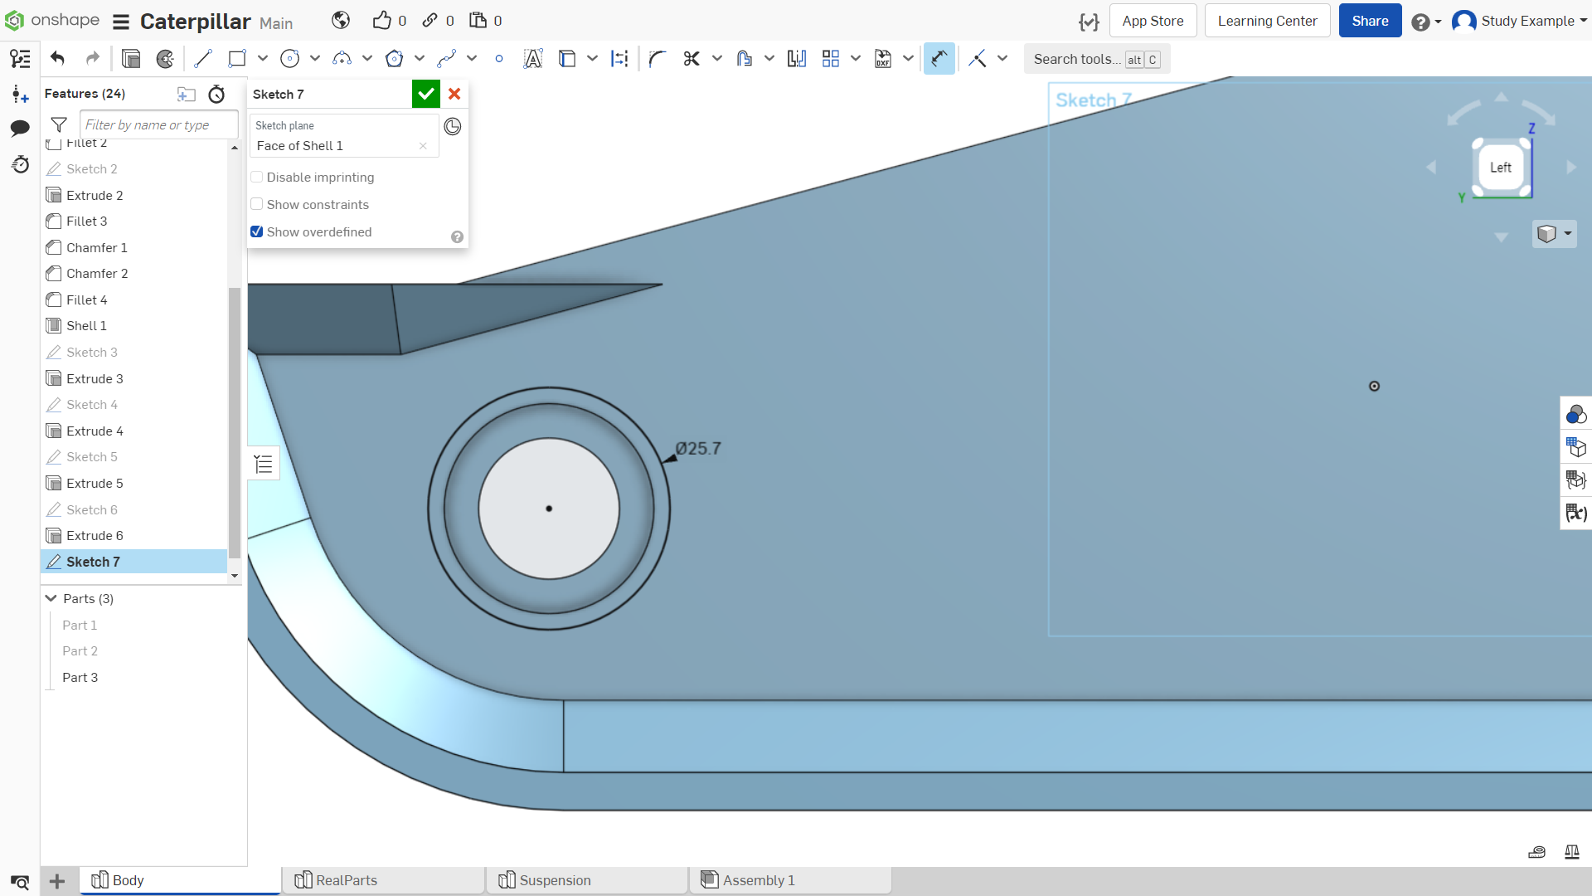Uncheck Show overdefined checkbox
The height and width of the screenshot is (896, 1592).
tap(257, 231)
